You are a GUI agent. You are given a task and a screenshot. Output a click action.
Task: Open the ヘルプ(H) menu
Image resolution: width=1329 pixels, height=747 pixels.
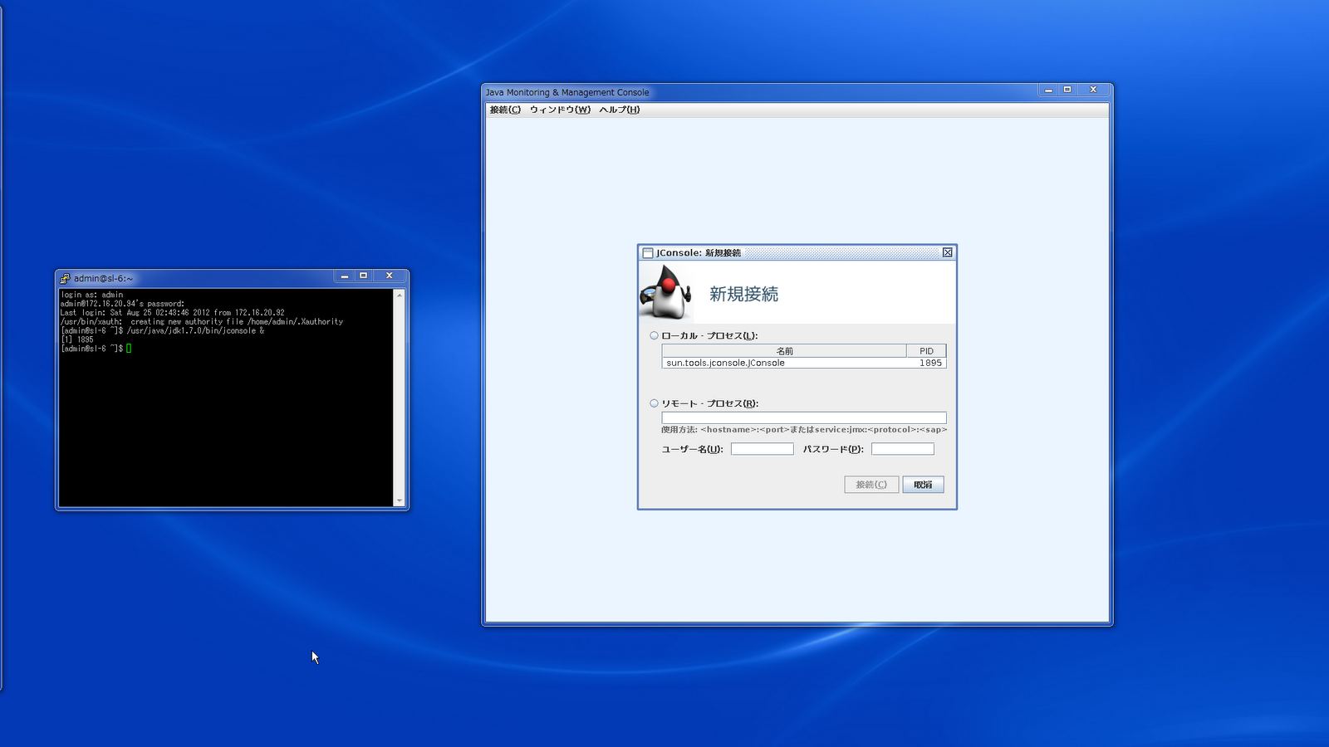[620, 110]
